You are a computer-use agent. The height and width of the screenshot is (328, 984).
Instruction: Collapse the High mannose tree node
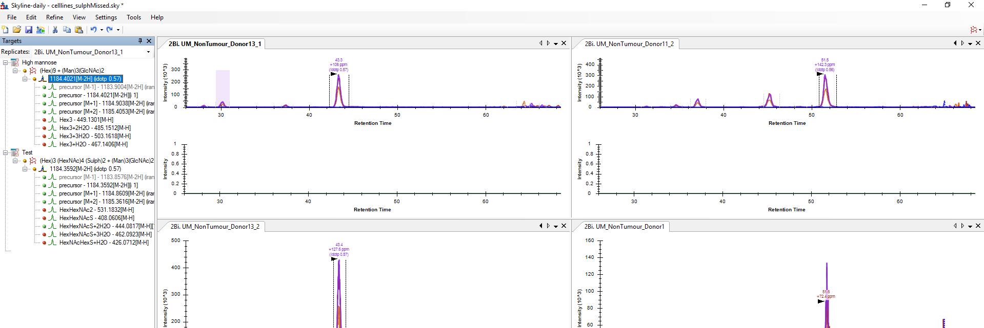click(6, 62)
